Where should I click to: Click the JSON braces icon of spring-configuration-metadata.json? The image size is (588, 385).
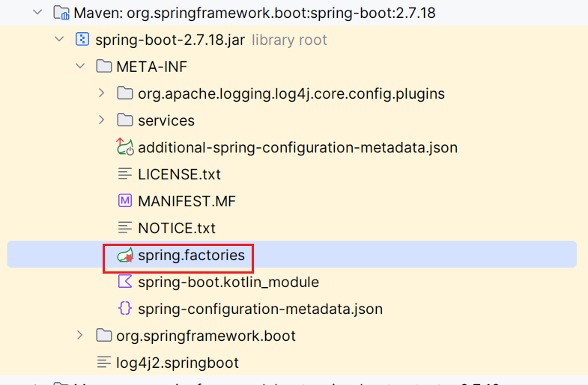[125, 308]
